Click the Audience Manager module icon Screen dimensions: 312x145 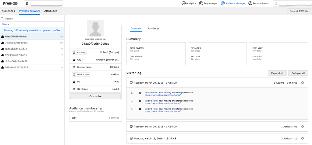click(223, 3)
